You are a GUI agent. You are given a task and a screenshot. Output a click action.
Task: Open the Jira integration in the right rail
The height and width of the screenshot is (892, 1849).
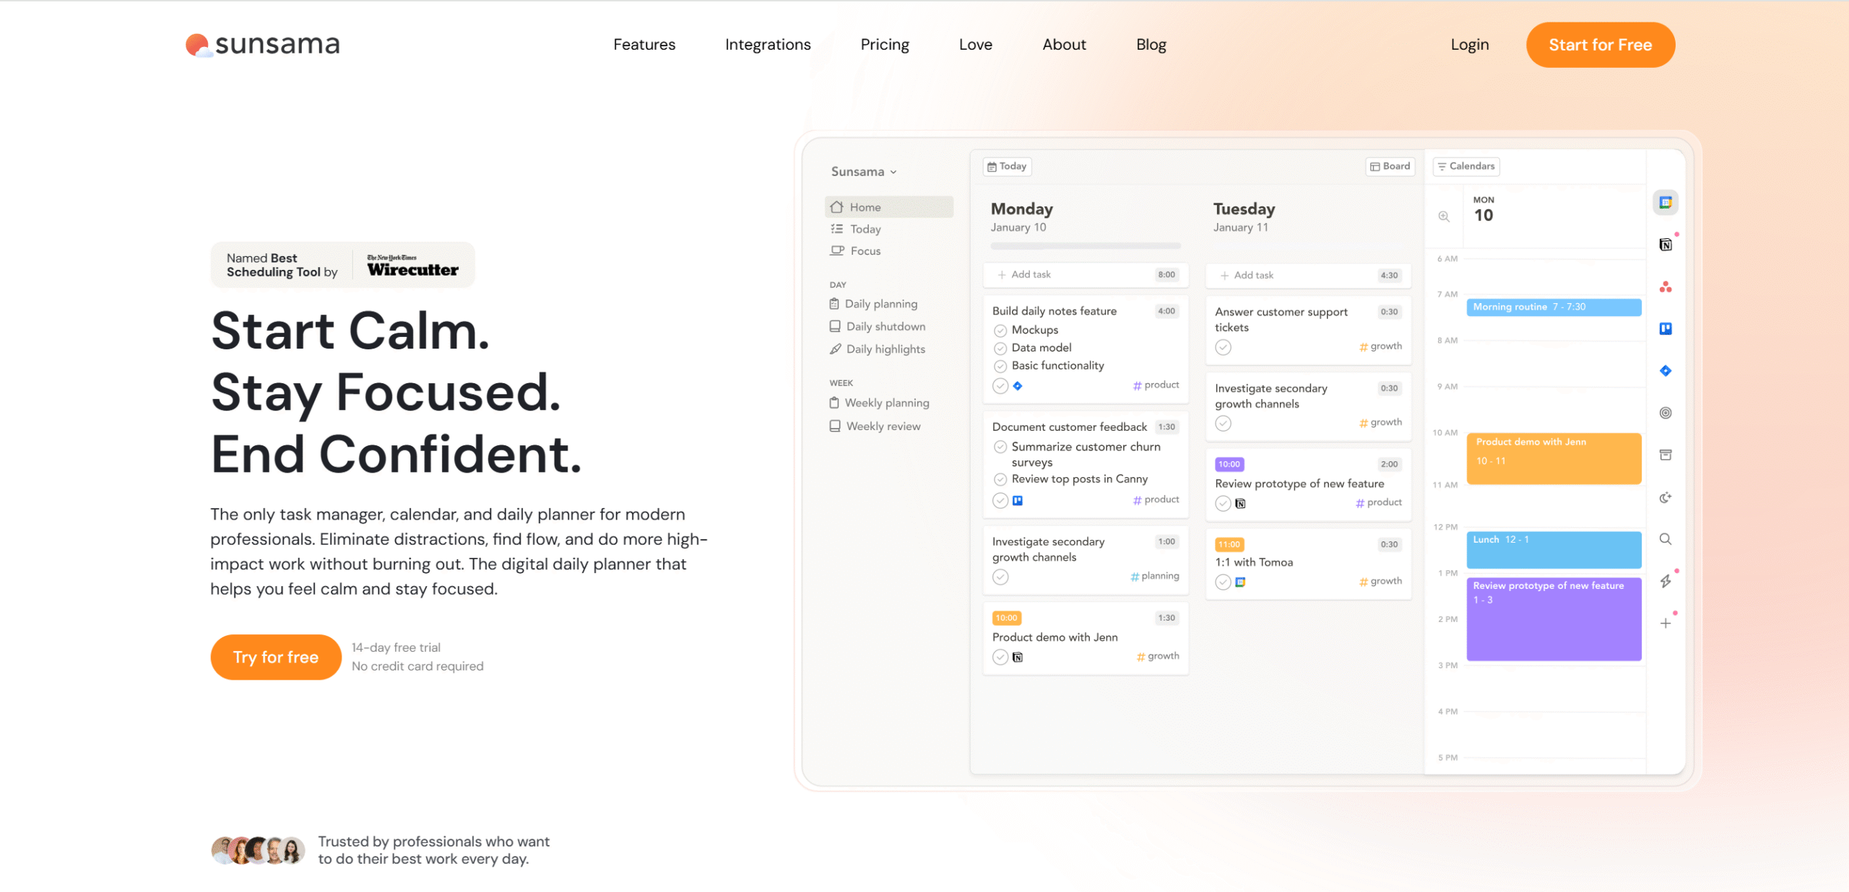click(x=1666, y=371)
